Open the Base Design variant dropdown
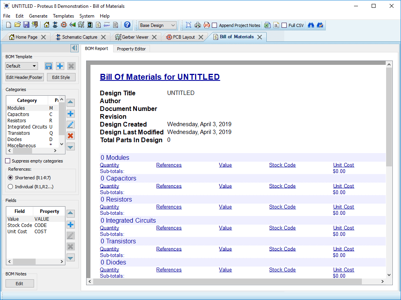401x300 pixels. pos(157,25)
